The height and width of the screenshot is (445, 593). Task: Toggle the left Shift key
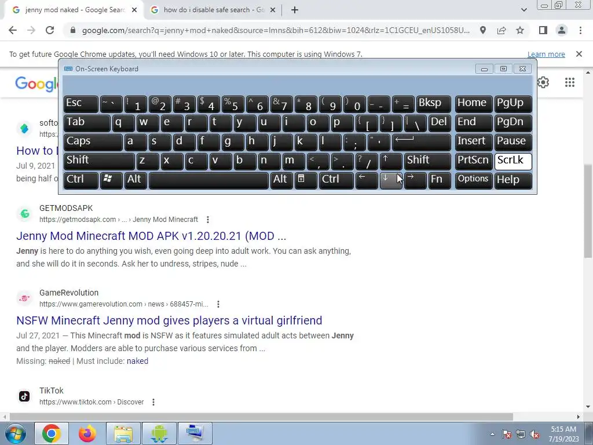click(99, 161)
